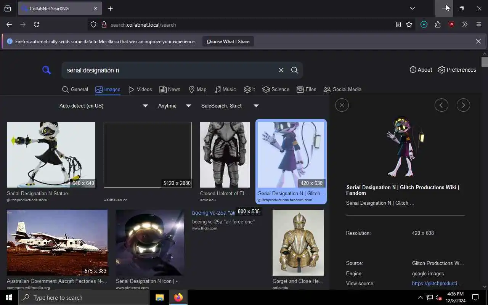The width and height of the screenshot is (488, 305).
Task: Open the Australian Government Aircraft thumbnail
Action: point(57,242)
